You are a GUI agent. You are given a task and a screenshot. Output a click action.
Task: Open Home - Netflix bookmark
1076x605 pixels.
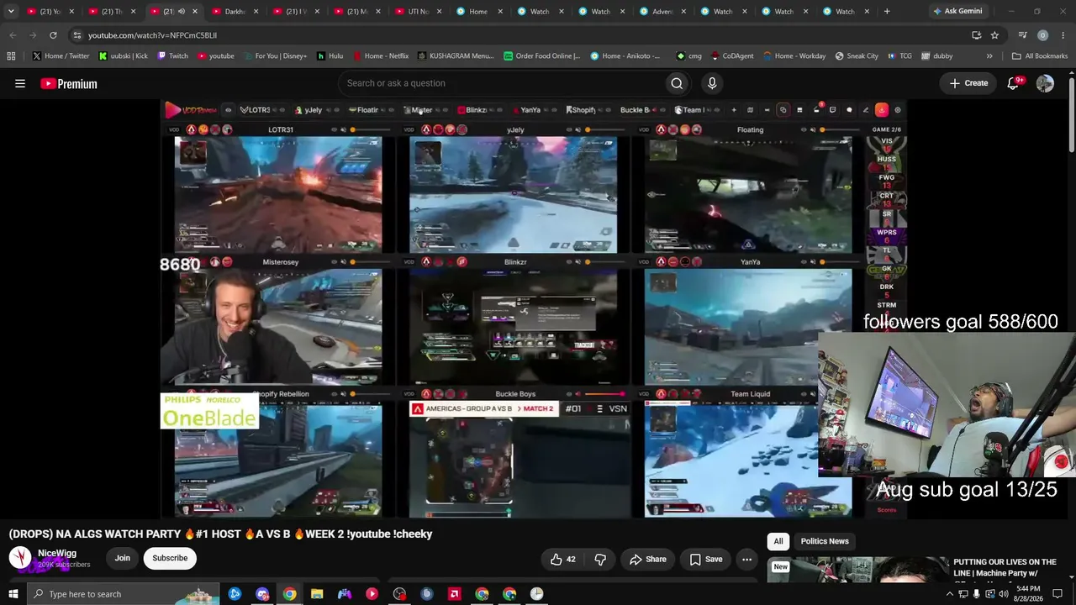point(381,56)
